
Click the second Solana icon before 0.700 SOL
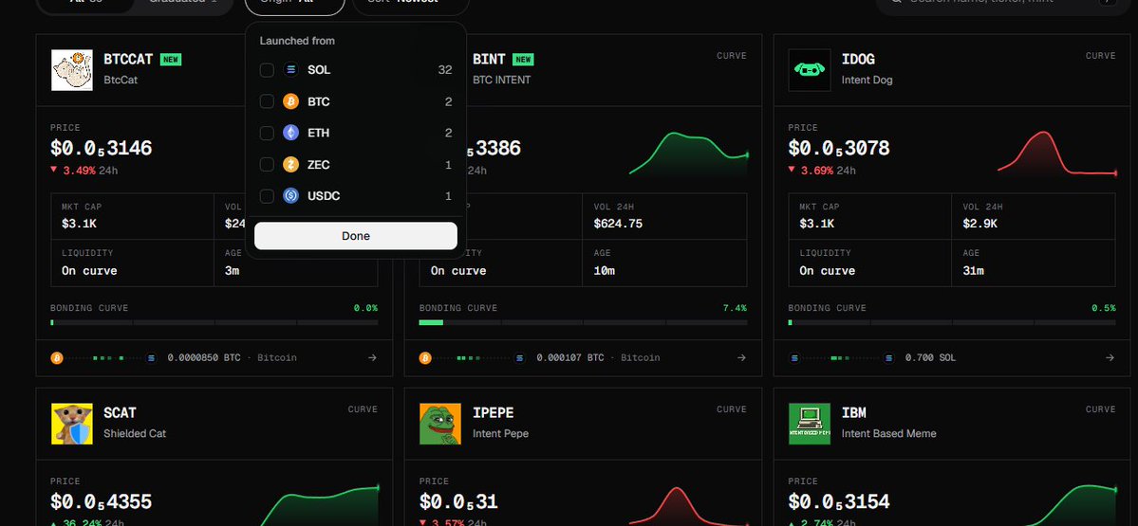pyautogui.click(x=889, y=358)
